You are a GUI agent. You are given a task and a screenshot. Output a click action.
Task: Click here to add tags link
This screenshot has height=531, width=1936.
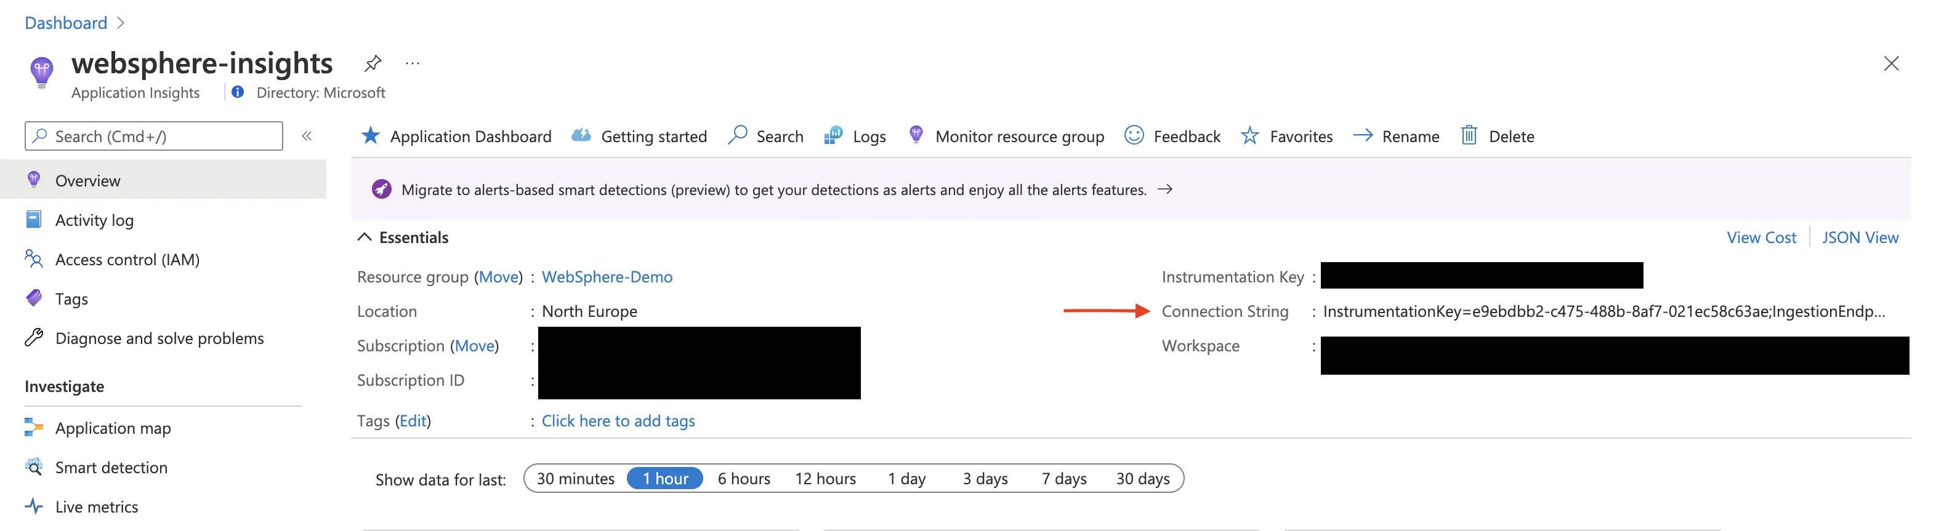(618, 421)
